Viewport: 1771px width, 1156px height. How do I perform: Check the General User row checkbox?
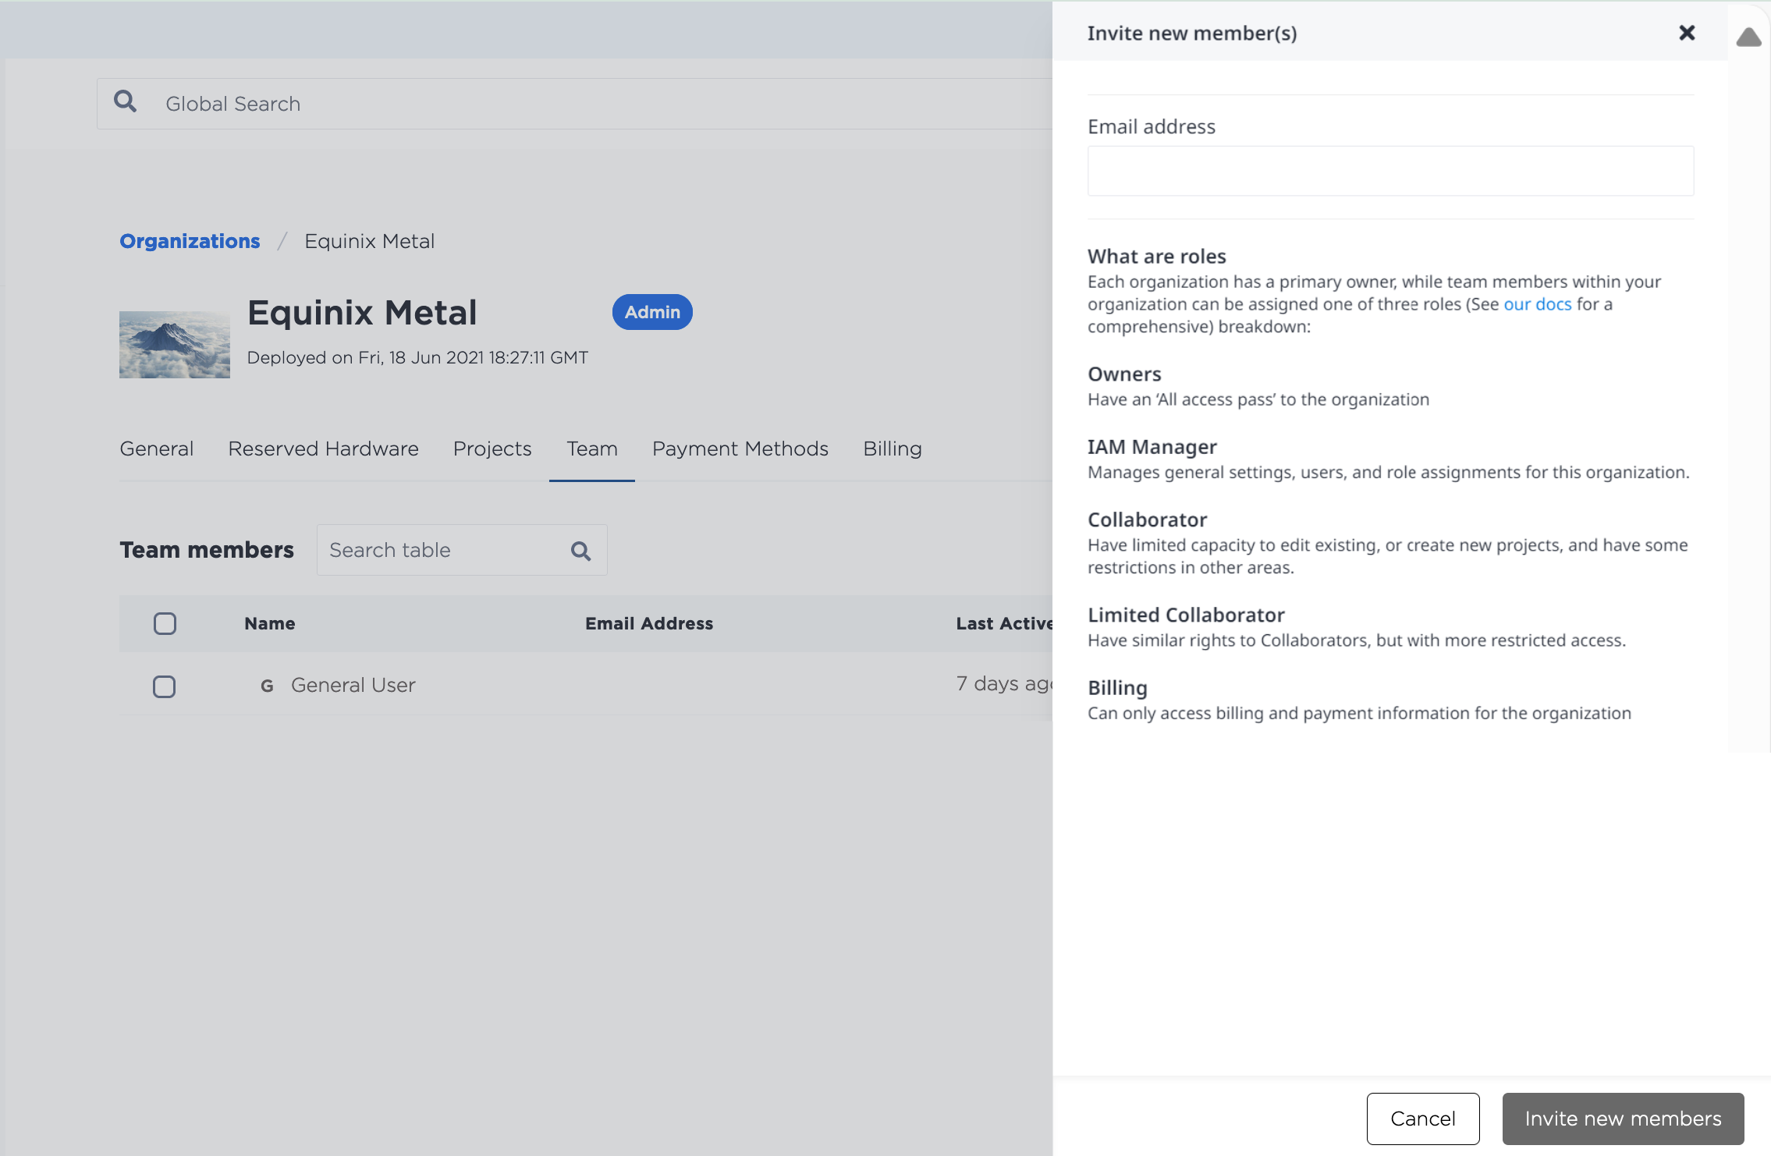[x=164, y=686]
